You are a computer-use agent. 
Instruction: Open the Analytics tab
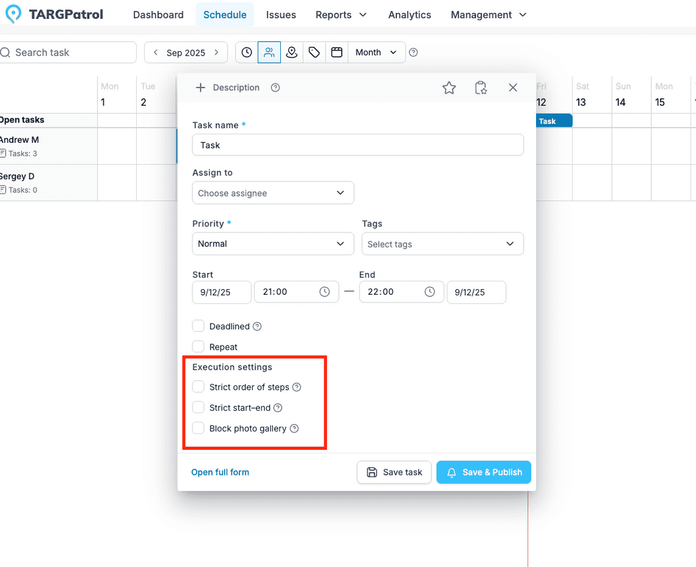[410, 15]
